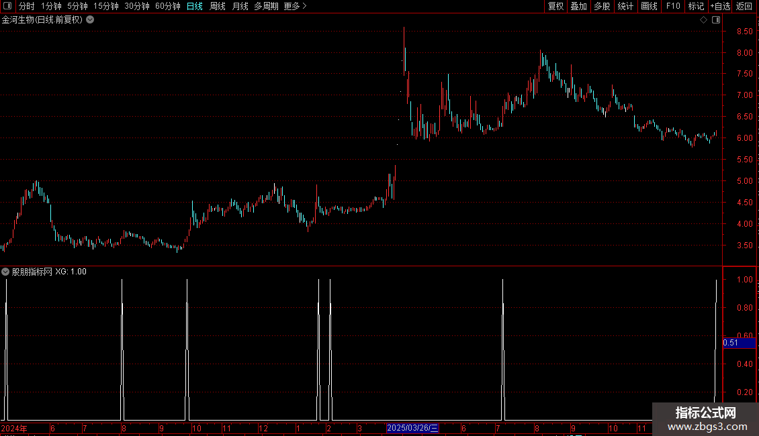Viewport: 759px width, 436px height.
Task: Add stock via +自选 button
Action: (x=720, y=6)
